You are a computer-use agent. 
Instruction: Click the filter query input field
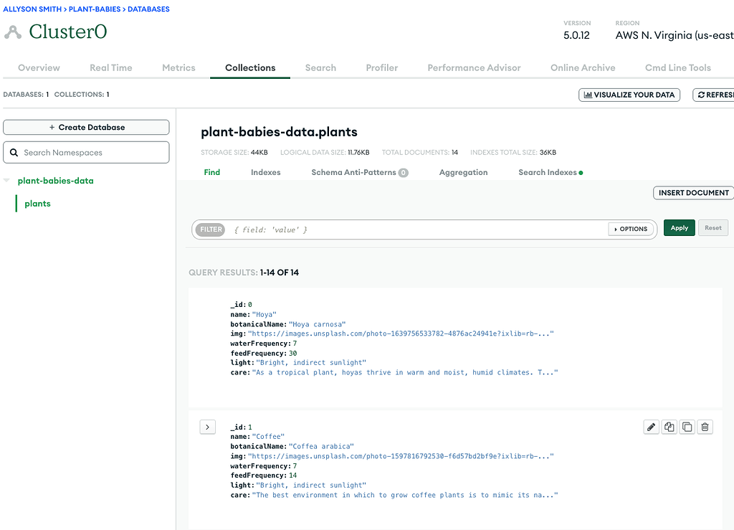[x=416, y=229]
